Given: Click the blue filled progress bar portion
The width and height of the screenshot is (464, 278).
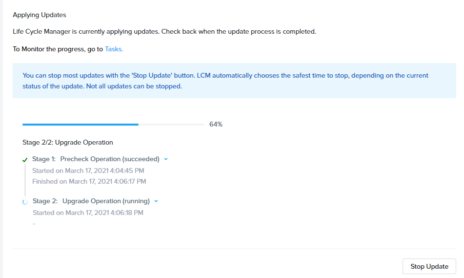Looking at the screenshot, I should 81,125.
